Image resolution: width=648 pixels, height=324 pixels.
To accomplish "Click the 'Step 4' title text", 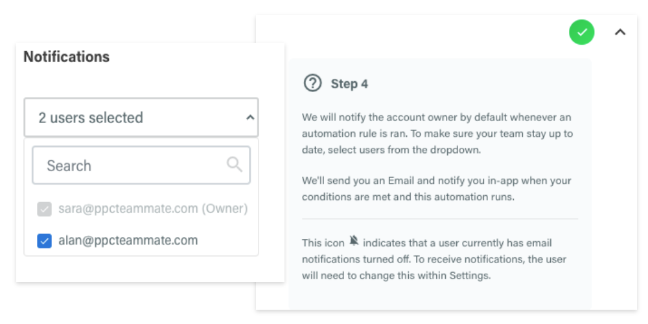I will [349, 84].
